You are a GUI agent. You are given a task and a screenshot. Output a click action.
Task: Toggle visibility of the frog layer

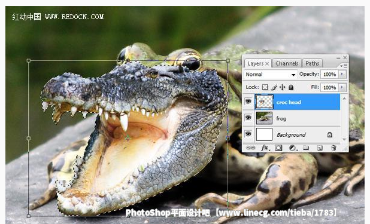coord(248,118)
